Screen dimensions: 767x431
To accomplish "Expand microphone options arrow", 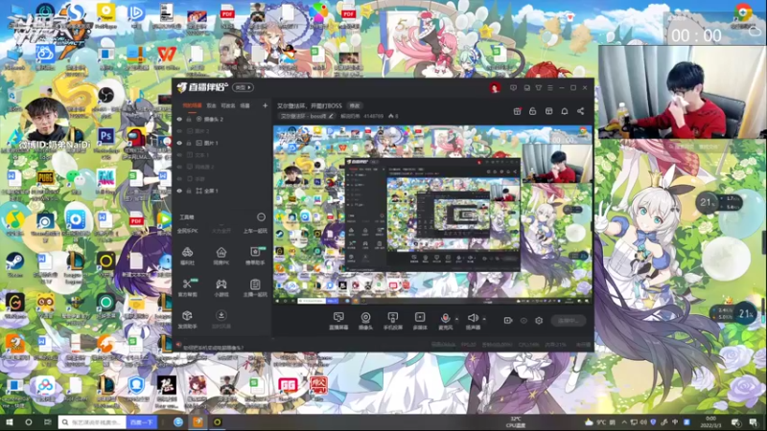I will coord(457,319).
